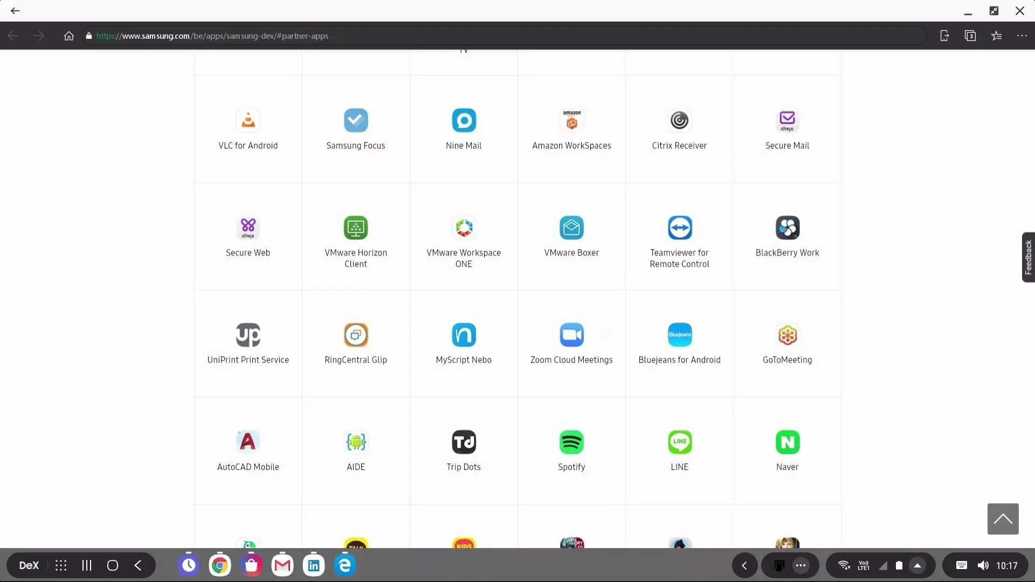This screenshot has width=1035, height=582.
Task: Switch to Edge browser in taskbar
Action: 345,565
